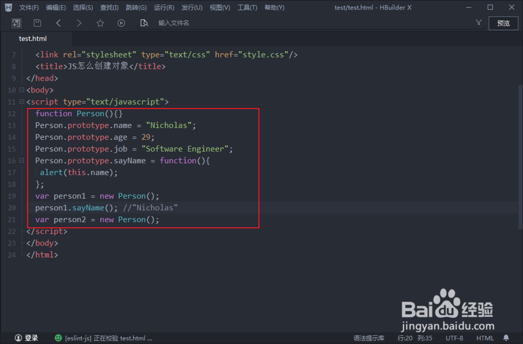Click alert on line 17

click(x=51, y=173)
